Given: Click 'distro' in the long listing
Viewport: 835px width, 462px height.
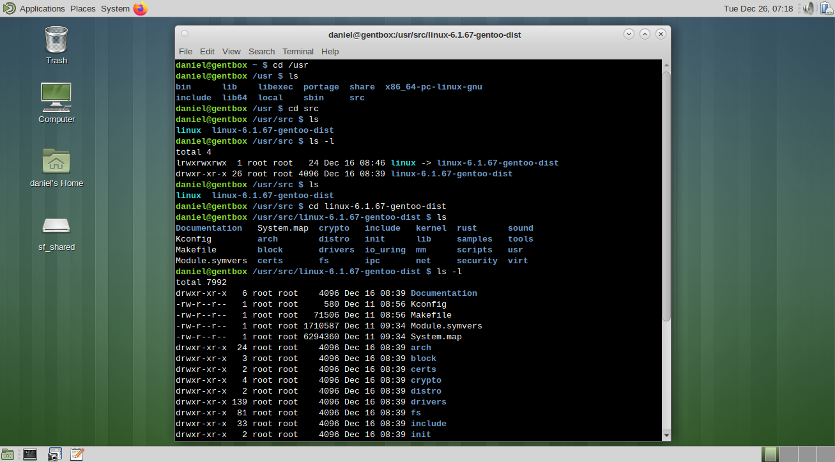Looking at the screenshot, I should coord(426,391).
